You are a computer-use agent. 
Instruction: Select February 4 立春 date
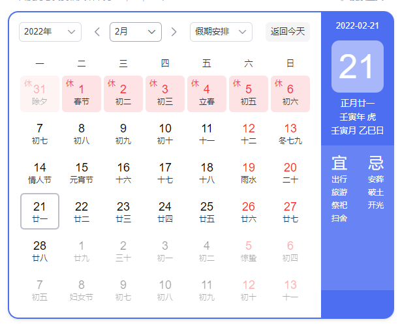tap(207, 94)
